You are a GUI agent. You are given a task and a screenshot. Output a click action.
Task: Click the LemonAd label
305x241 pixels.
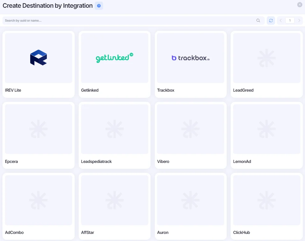pyautogui.click(x=242, y=161)
